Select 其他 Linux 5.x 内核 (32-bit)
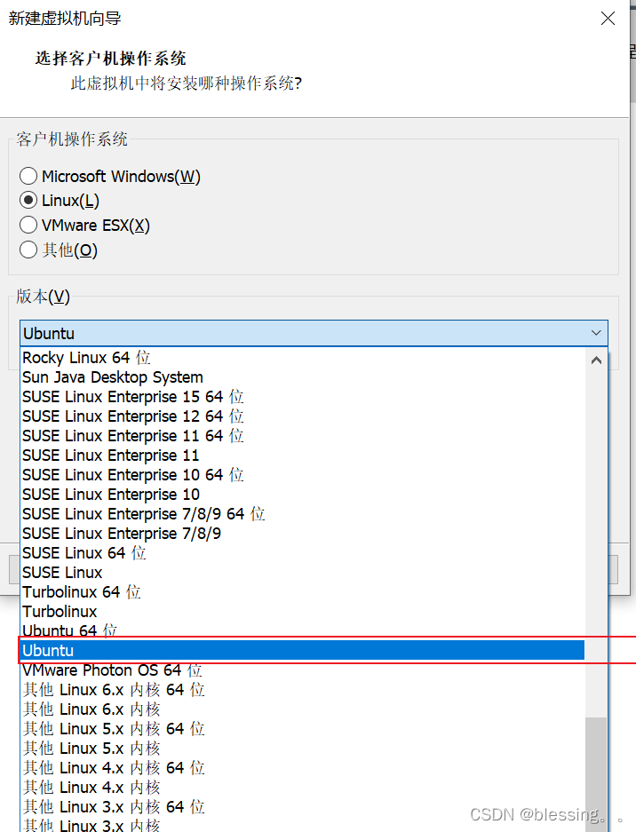 (x=303, y=749)
